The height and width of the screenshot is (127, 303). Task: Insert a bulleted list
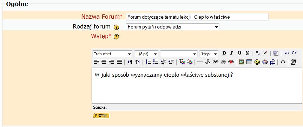tap(156, 62)
